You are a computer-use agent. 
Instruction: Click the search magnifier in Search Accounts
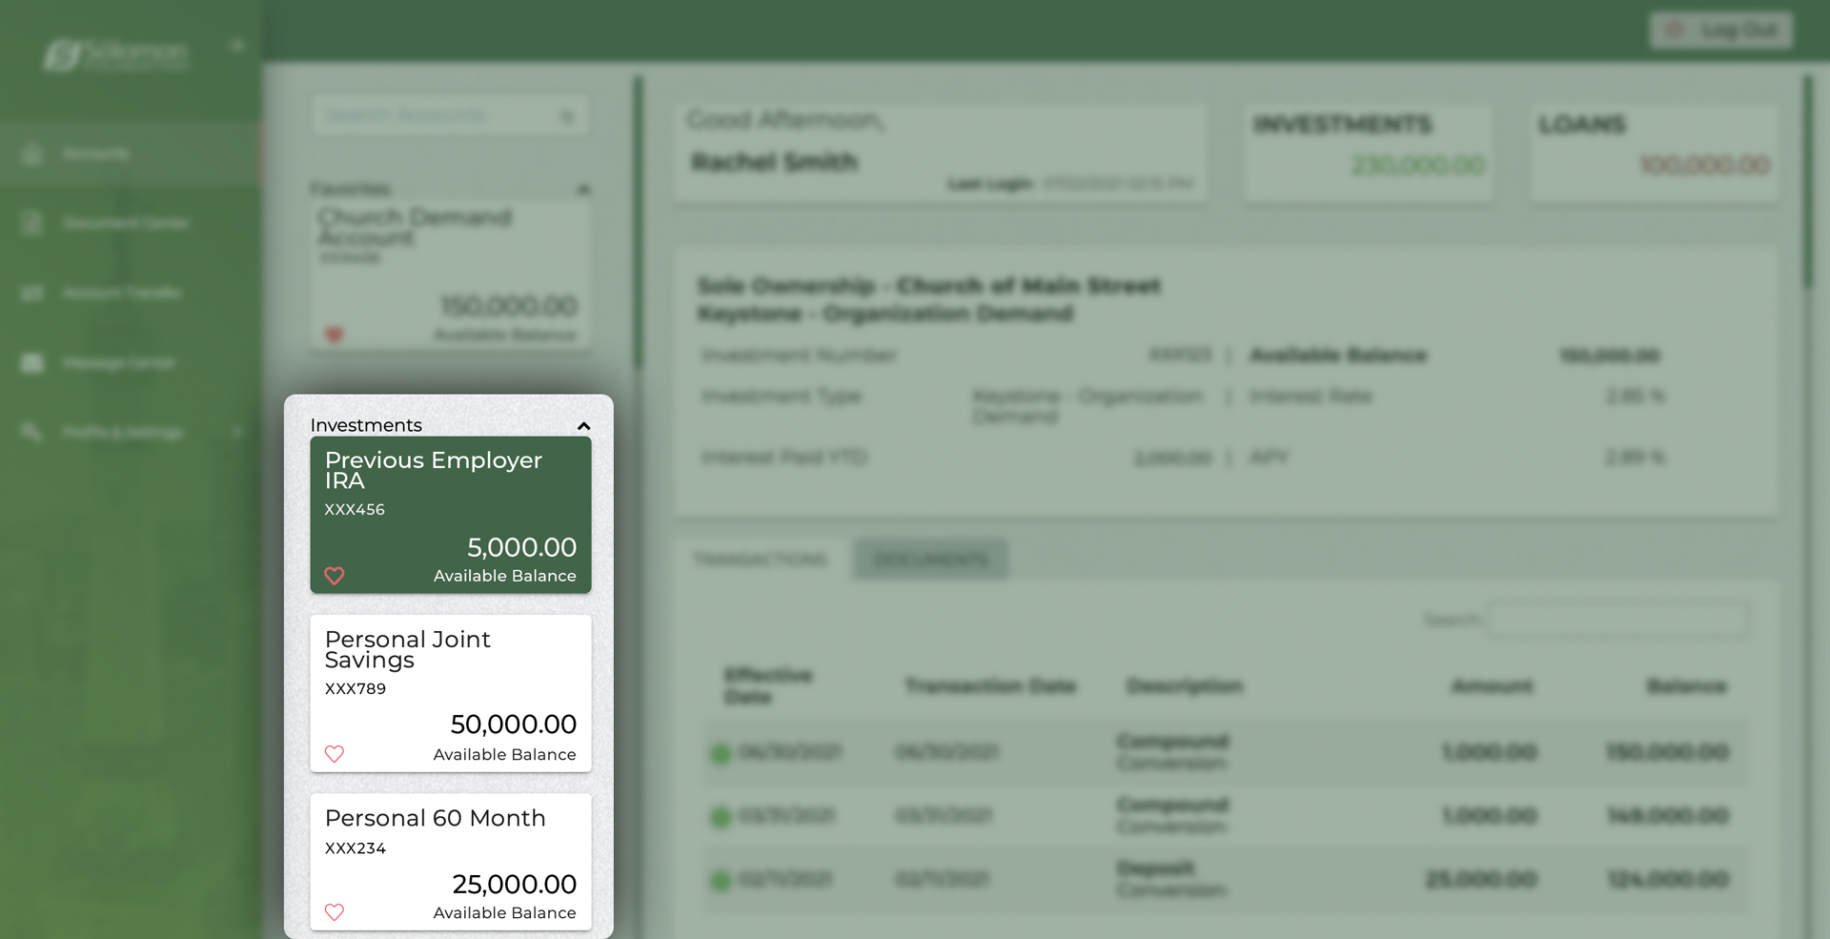(567, 116)
